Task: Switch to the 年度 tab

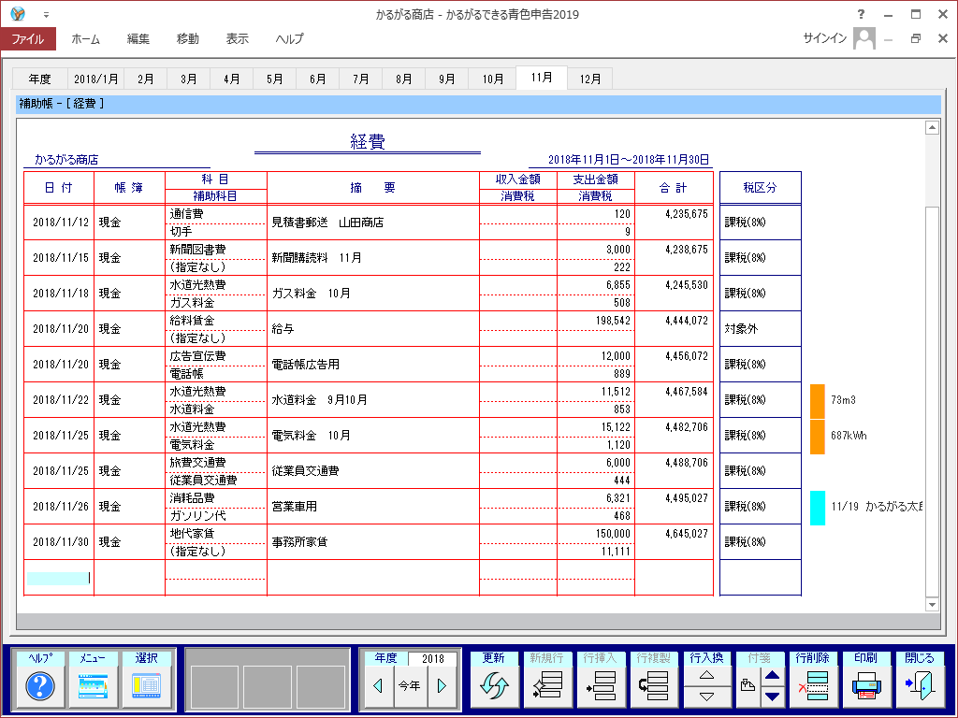Action: click(39, 79)
